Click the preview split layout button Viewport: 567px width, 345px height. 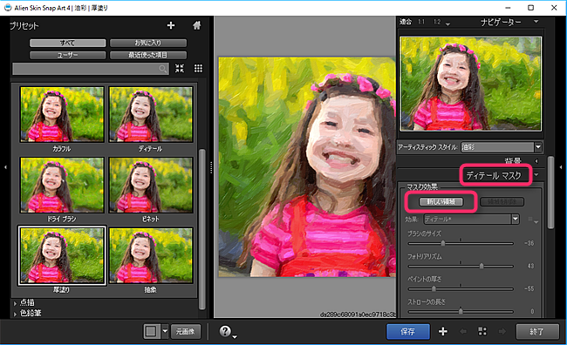(152, 331)
